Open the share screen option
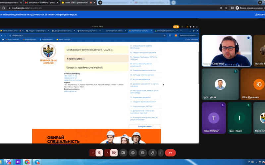This screenshot has height=165, width=265. (123, 153)
